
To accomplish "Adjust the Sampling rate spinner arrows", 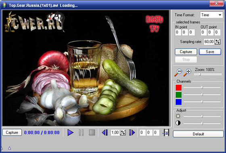I will click(218, 42).
